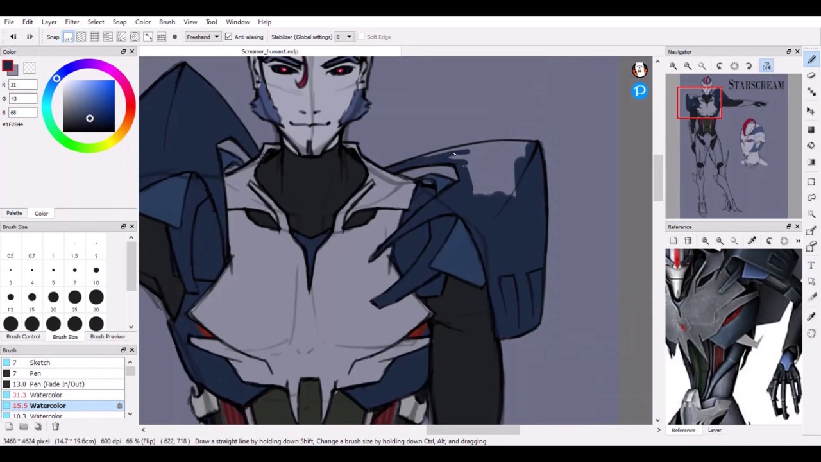This screenshot has width=821, height=462.
Task: Toggle the Soft Edge checkbox
Action: 361,37
